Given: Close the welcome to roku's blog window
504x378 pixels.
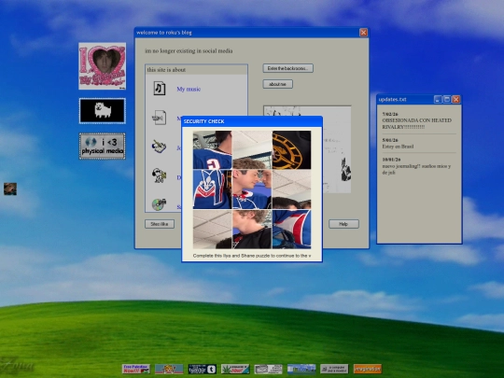Looking at the screenshot, I should point(364,33).
